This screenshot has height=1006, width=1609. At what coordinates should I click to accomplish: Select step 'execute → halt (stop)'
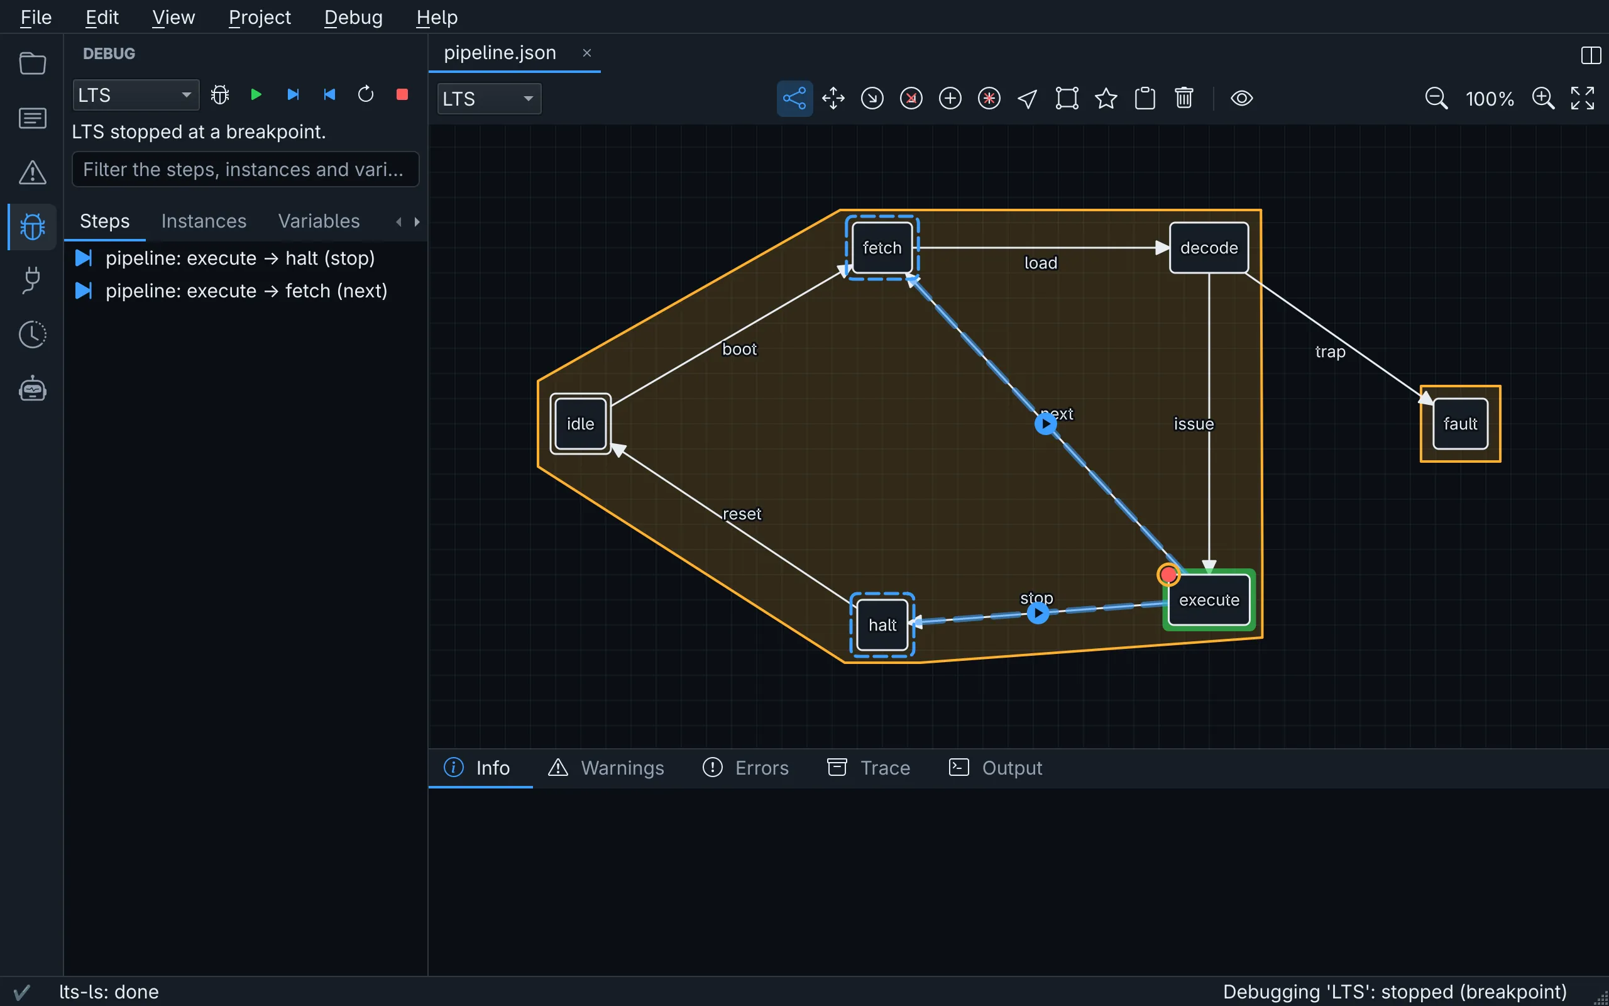245,258
